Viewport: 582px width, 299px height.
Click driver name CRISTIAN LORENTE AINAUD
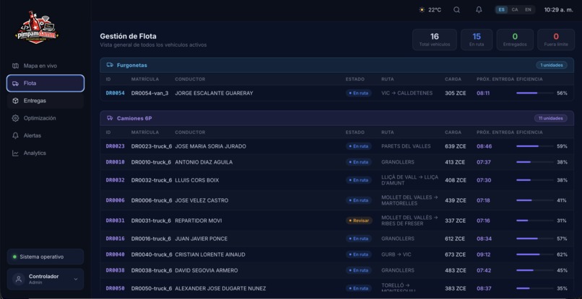coord(210,254)
